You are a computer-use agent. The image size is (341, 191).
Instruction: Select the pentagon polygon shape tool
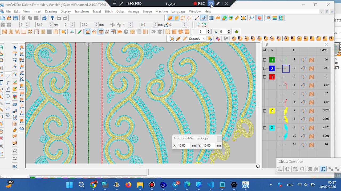click(x=8, y=108)
